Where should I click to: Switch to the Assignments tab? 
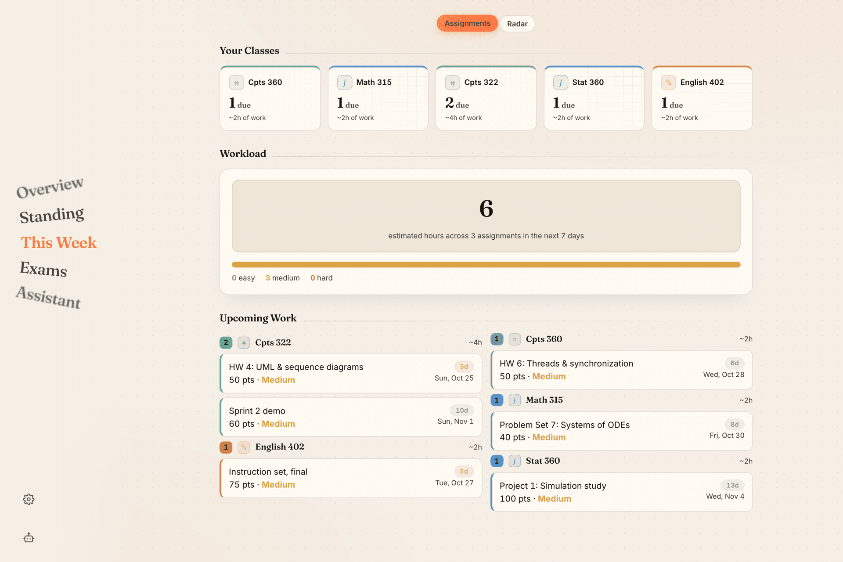click(467, 23)
